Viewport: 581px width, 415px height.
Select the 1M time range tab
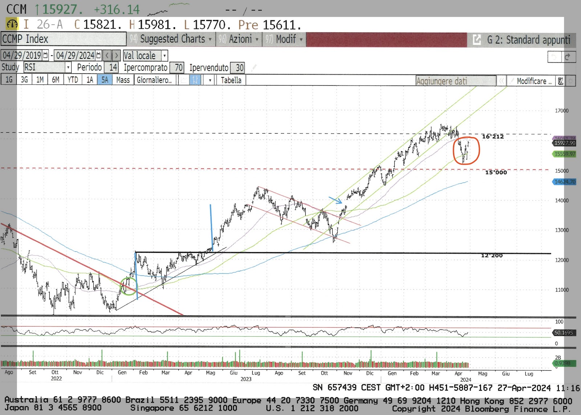pos(40,80)
